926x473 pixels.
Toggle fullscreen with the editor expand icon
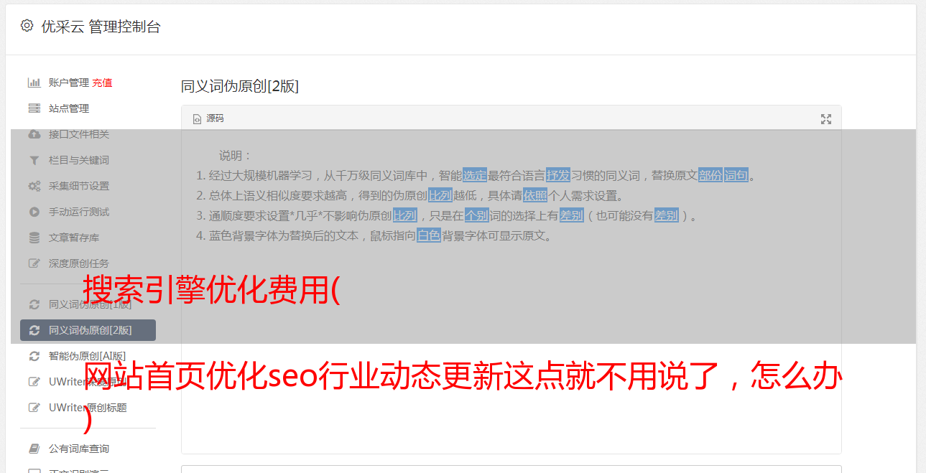[826, 119]
